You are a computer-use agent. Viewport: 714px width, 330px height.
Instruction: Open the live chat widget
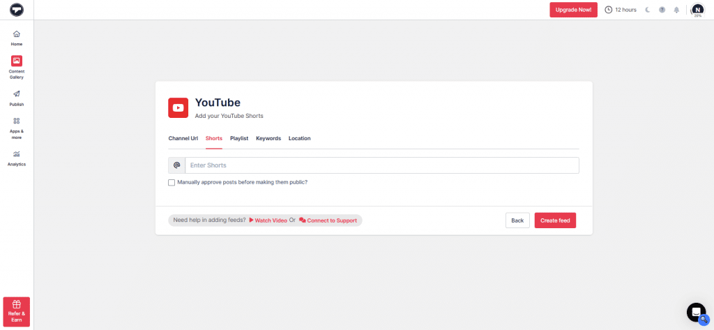point(696,312)
